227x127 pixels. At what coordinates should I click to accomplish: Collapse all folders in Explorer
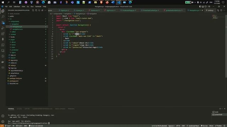click(42, 10)
